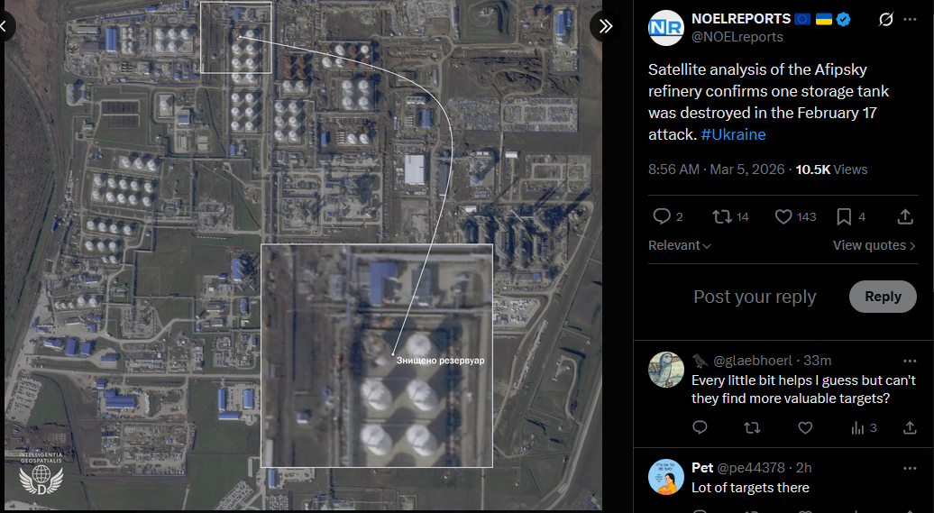
Task: Like the @glaebhoerl comment
Action: (805, 427)
